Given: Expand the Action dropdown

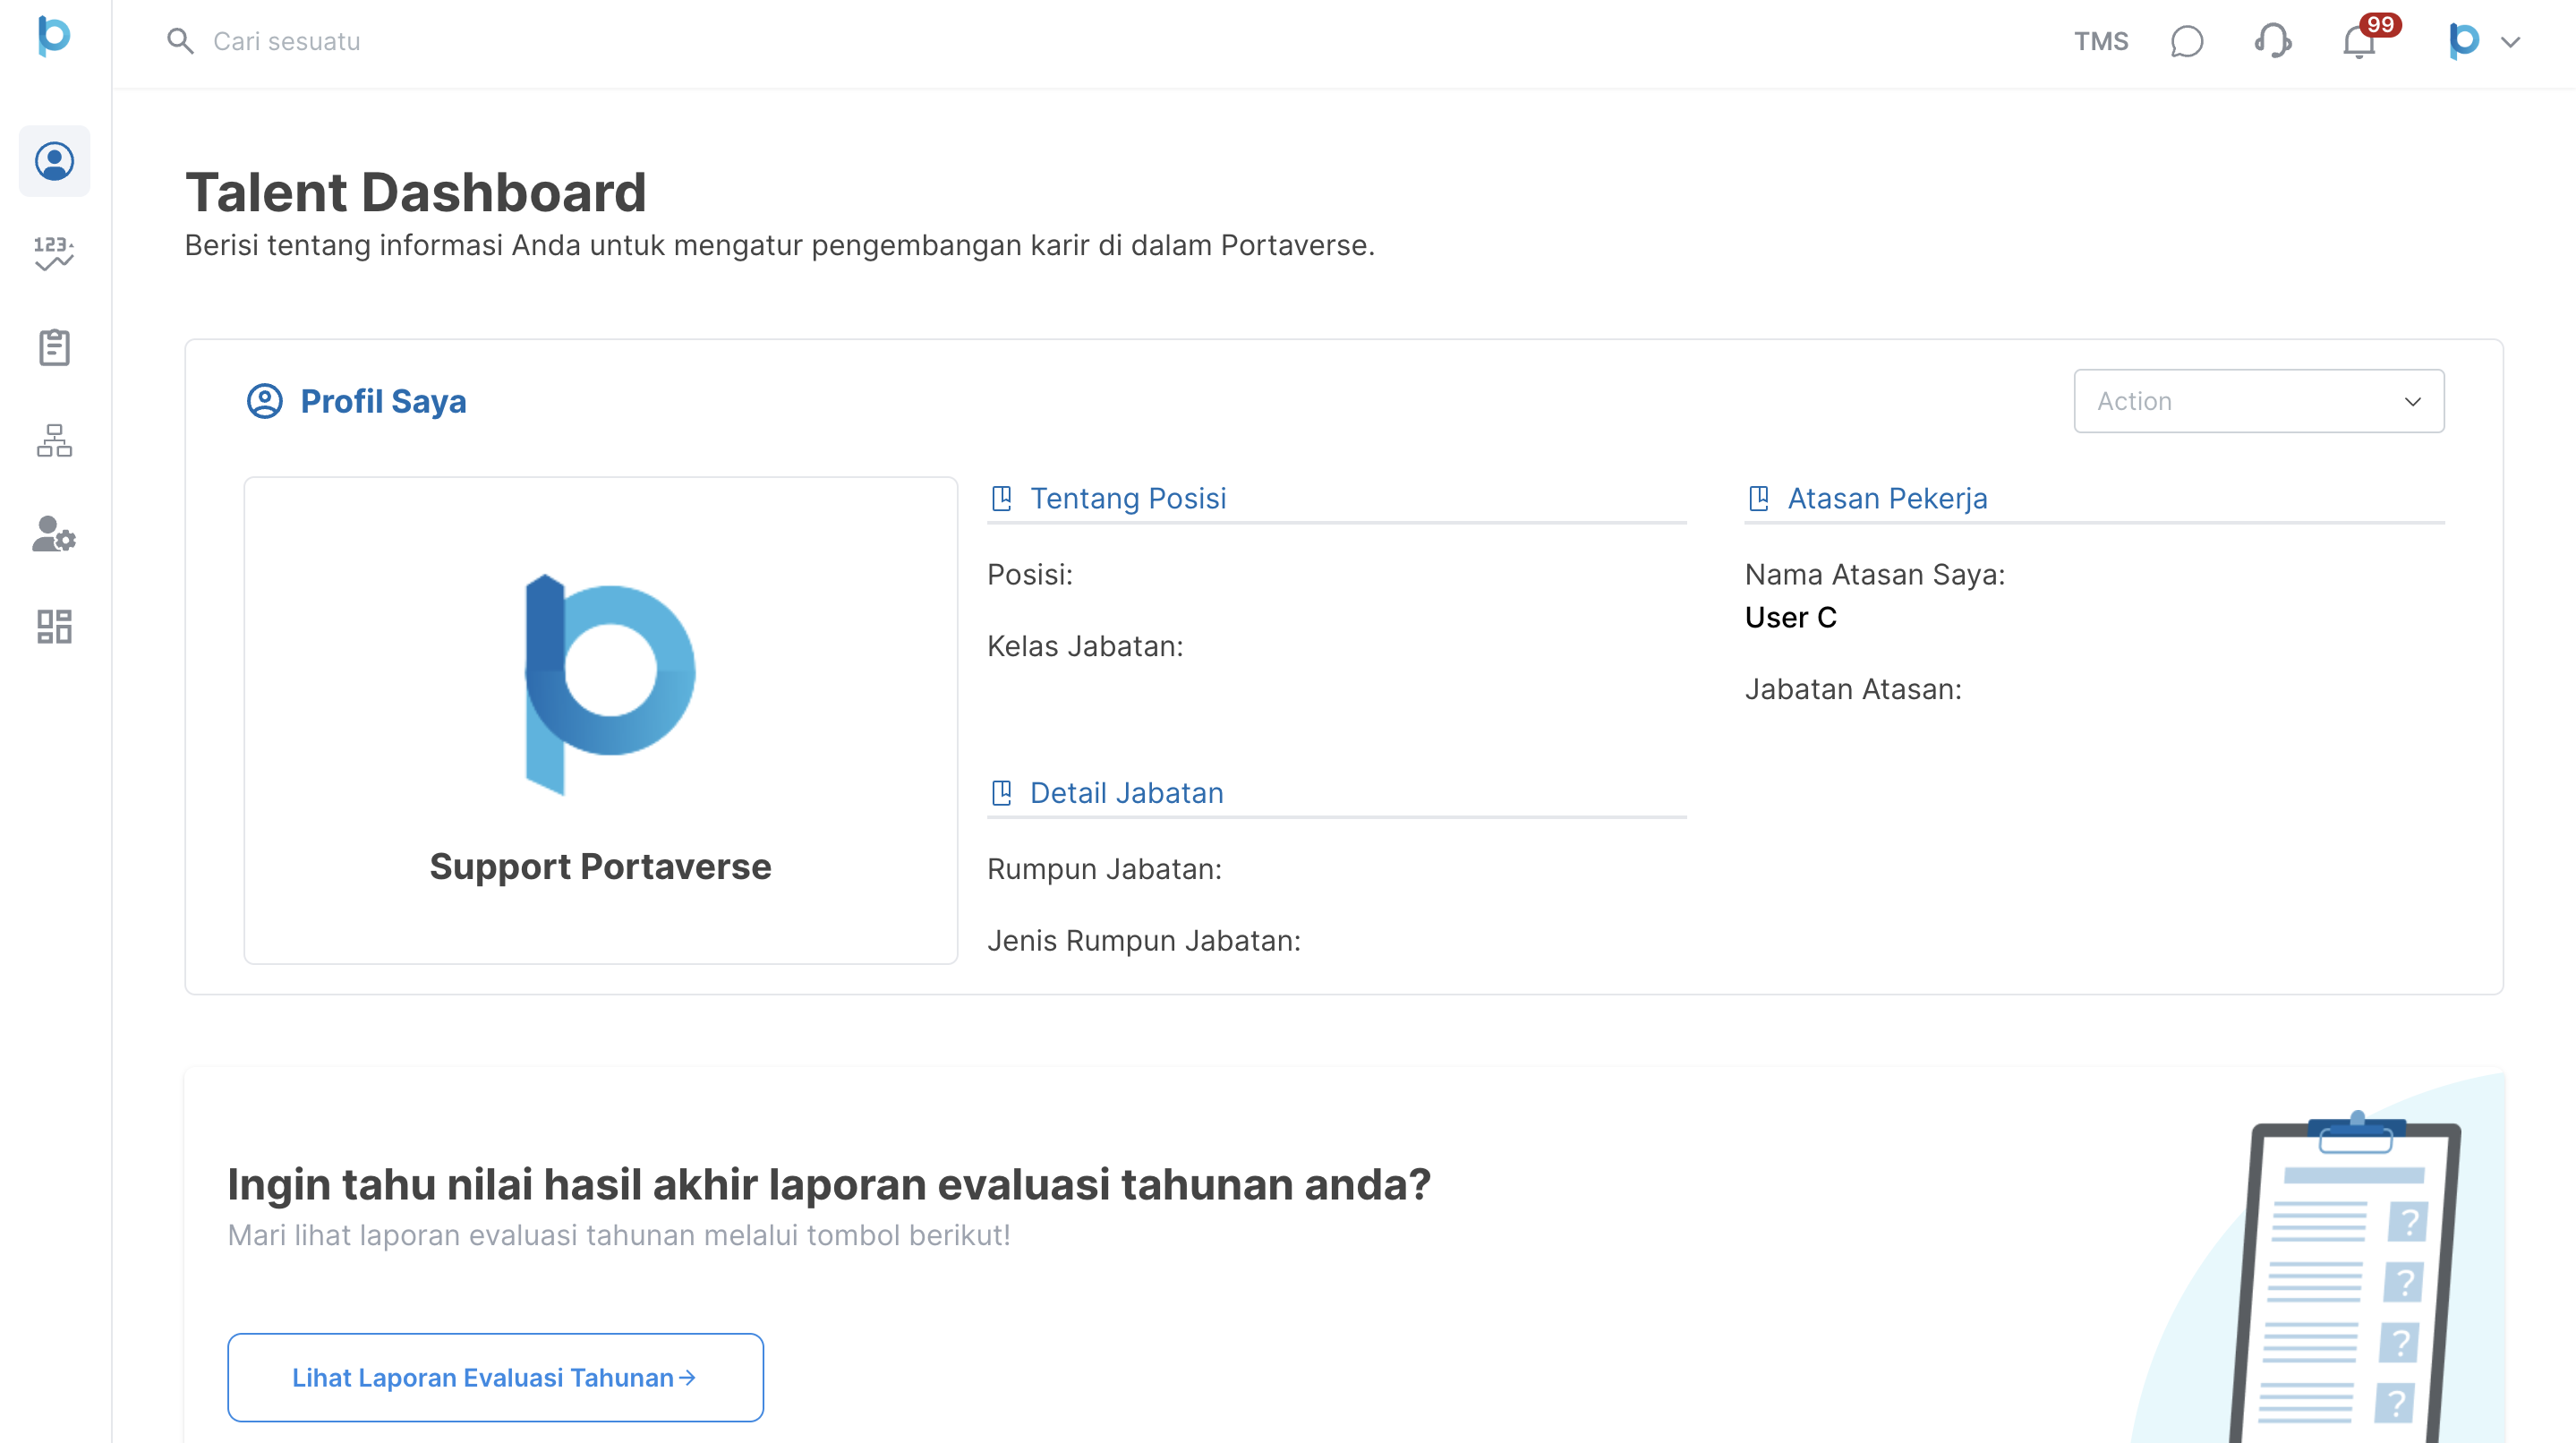Looking at the screenshot, I should tap(2258, 401).
